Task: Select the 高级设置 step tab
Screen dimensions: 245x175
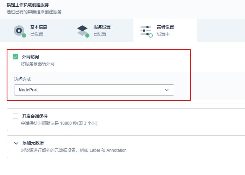Action: coord(165,31)
